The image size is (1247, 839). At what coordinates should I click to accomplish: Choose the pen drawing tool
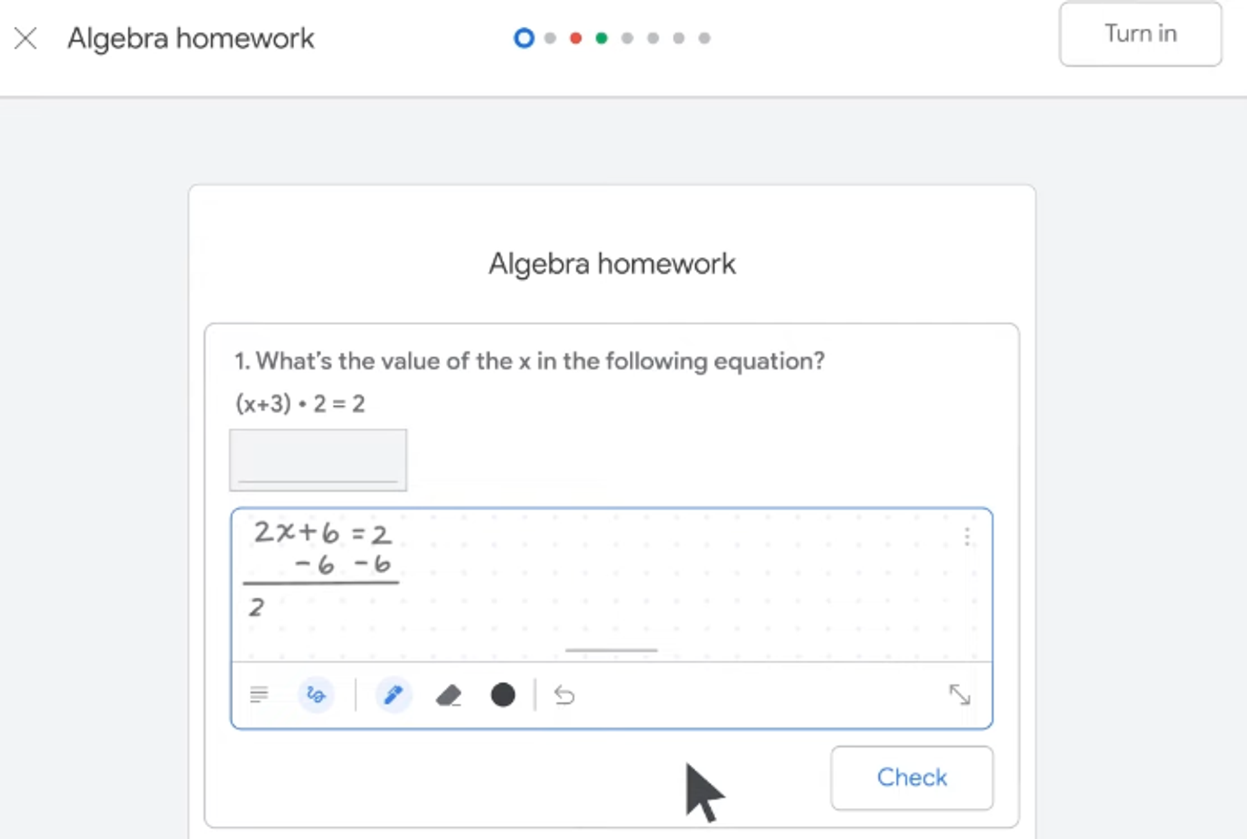(393, 694)
